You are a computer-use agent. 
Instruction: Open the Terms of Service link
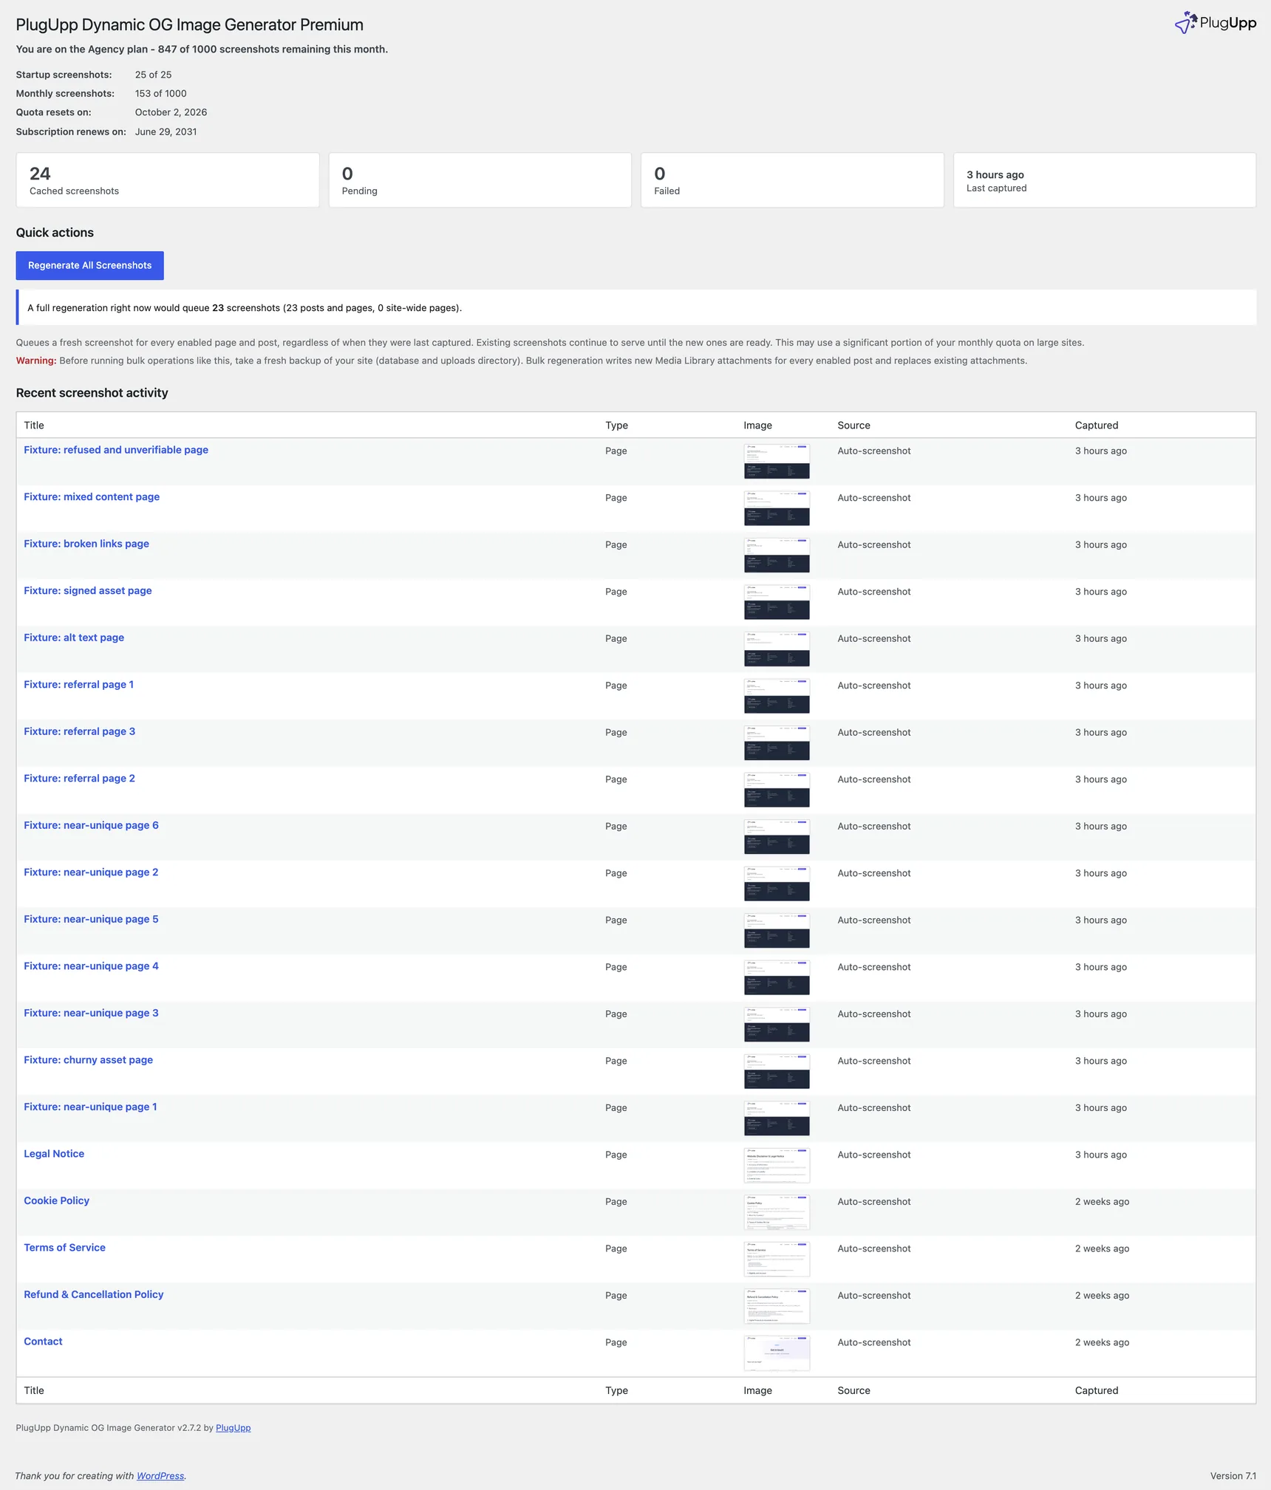[65, 1247]
